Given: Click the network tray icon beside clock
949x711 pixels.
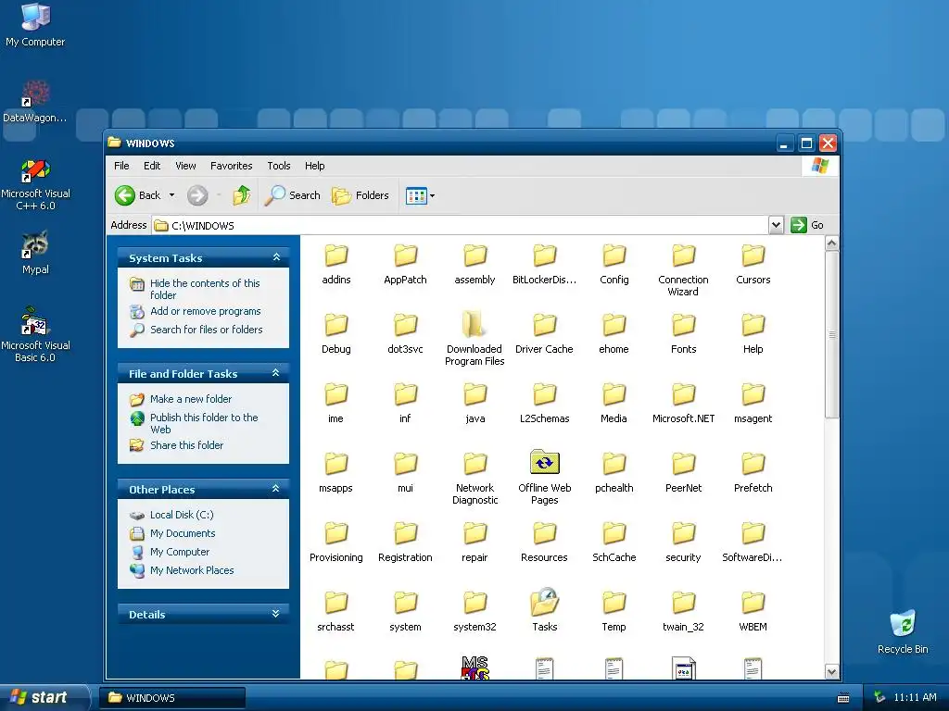Looking at the screenshot, I should point(879,697).
